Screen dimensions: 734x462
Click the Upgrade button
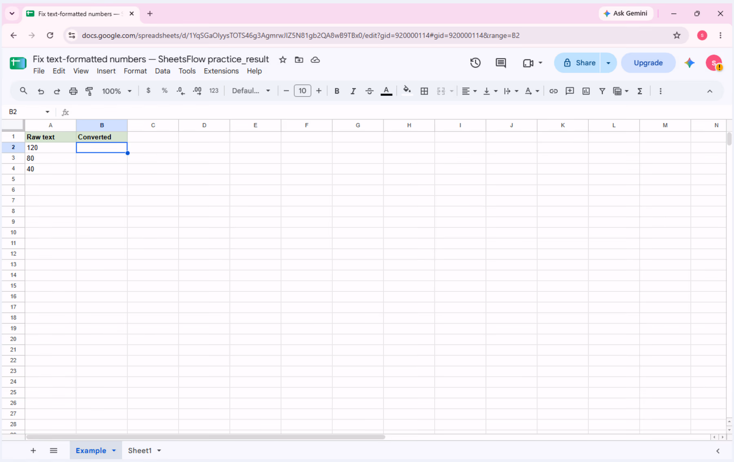(648, 63)
